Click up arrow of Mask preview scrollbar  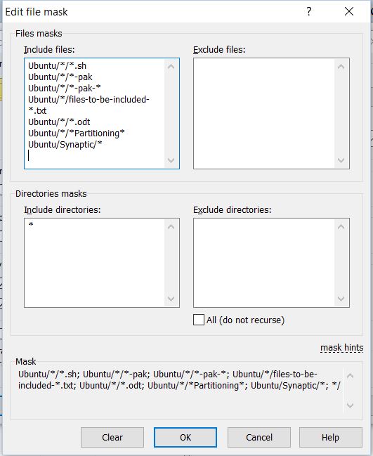click(x=350, y=376)
